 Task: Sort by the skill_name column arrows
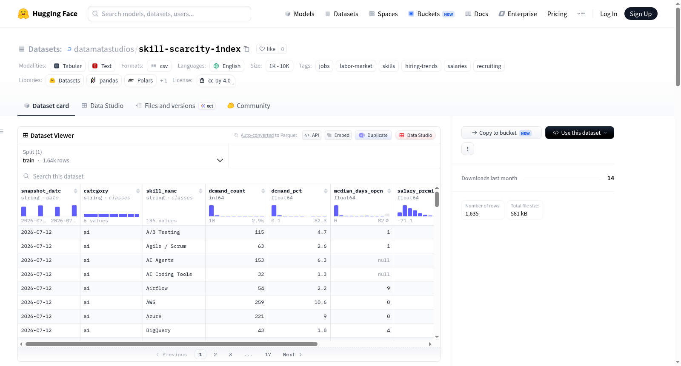click(200, 191)
